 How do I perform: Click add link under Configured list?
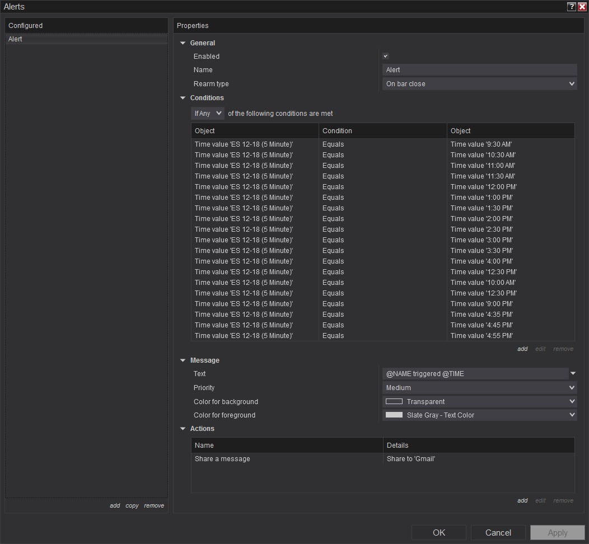115,506
